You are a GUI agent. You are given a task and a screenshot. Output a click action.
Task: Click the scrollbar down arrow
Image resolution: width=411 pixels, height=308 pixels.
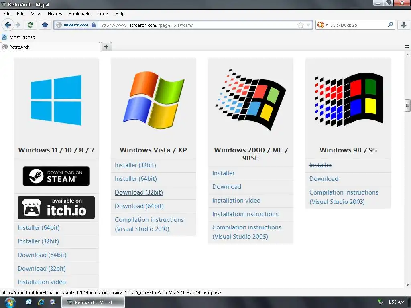[407, 285]
